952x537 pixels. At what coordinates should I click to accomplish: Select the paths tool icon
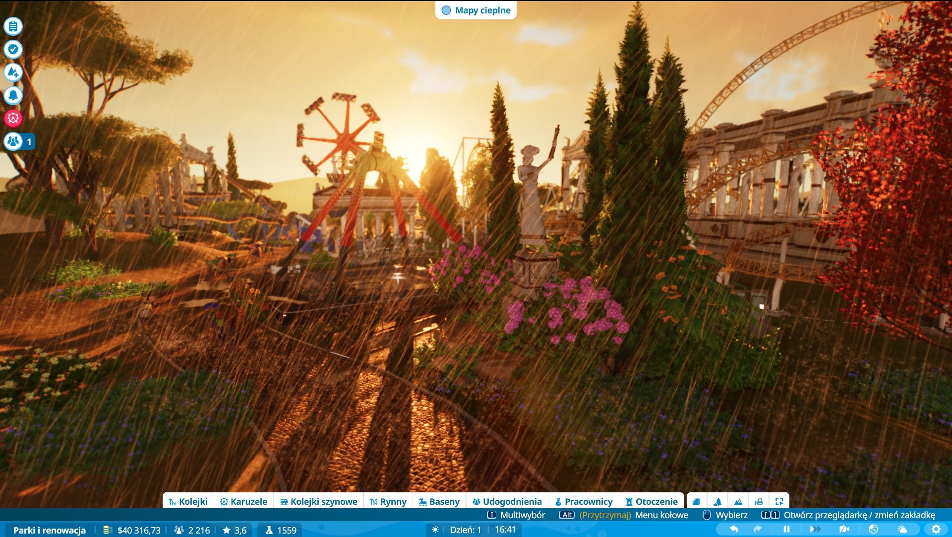697,502
